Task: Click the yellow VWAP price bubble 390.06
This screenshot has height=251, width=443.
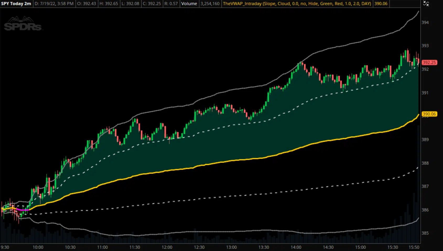Action: (x=429, y=114)
